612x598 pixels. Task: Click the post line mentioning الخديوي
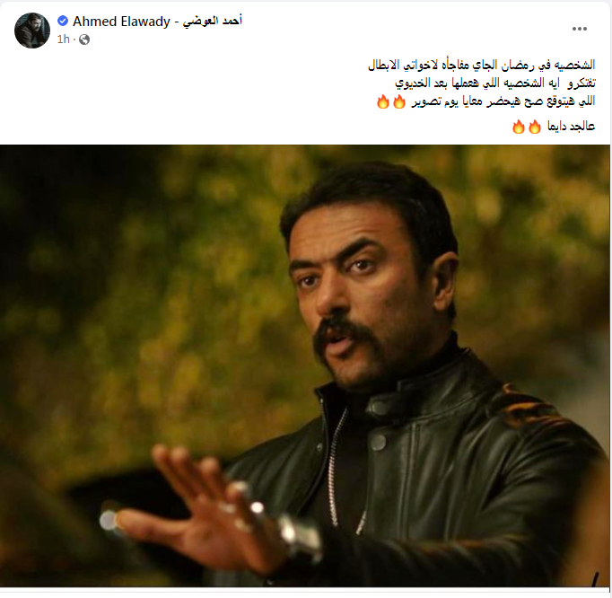click(x=495, y=83)
